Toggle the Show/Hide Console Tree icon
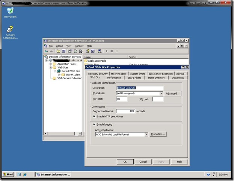This screenshot has height=181, width=234. tap(64, 51)
